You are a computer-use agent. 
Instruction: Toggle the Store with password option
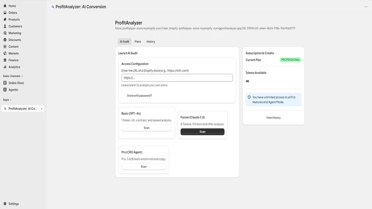pyautogui.click(x=139, y=96)
